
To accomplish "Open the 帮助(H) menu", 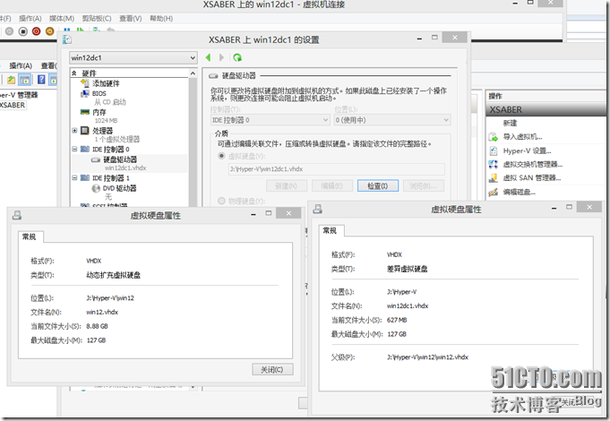I will [161, 18].
